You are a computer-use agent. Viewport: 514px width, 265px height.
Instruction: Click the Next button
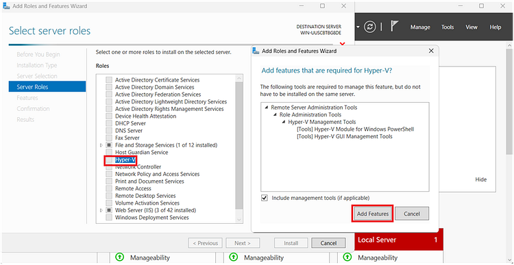(243, 243)
